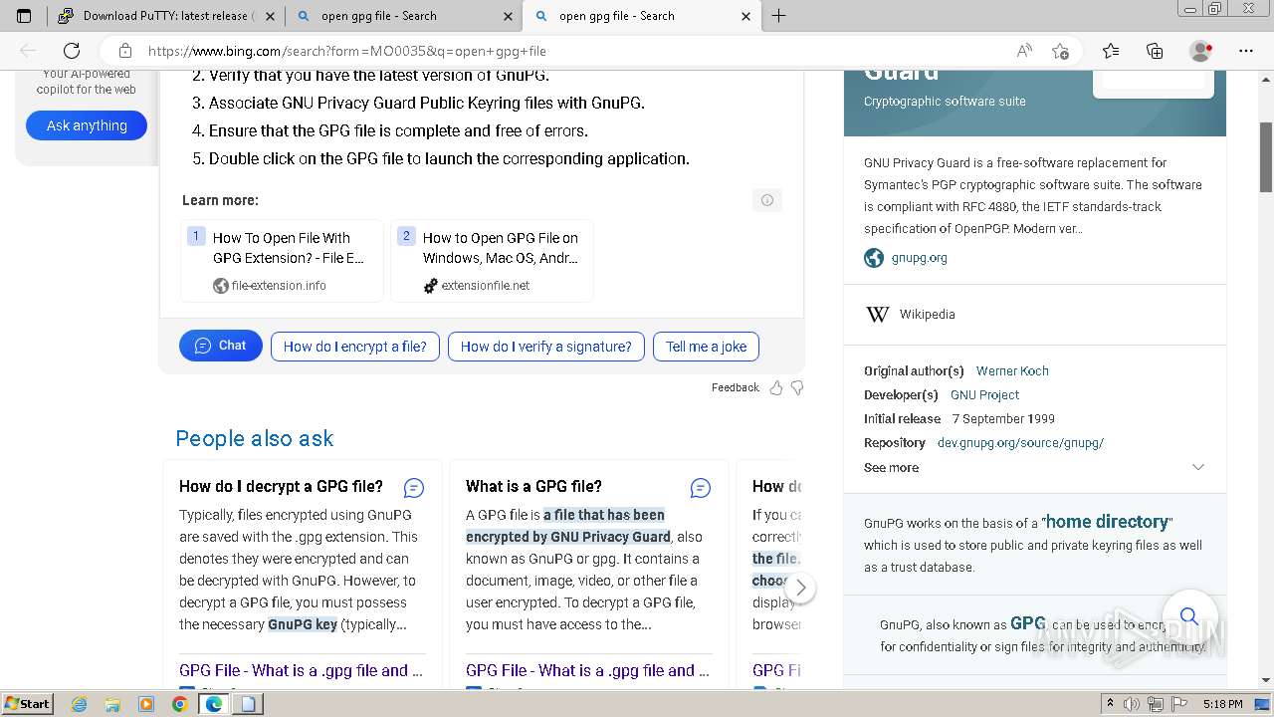Open the blank document taskbar icon
Screen dimensions: 1274x717
(247, 704)
